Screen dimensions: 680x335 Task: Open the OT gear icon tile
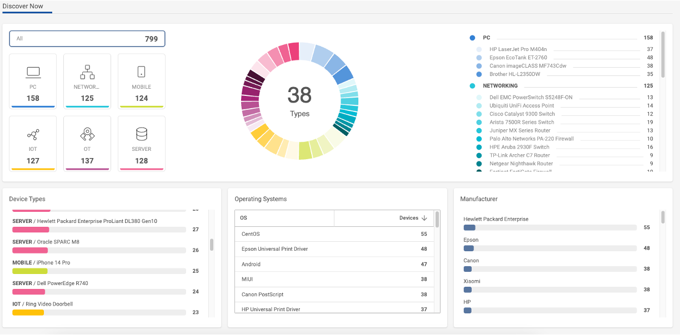87,134
